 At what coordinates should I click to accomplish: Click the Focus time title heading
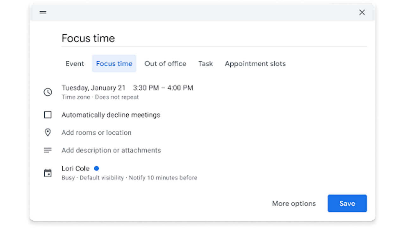(88, 38)
